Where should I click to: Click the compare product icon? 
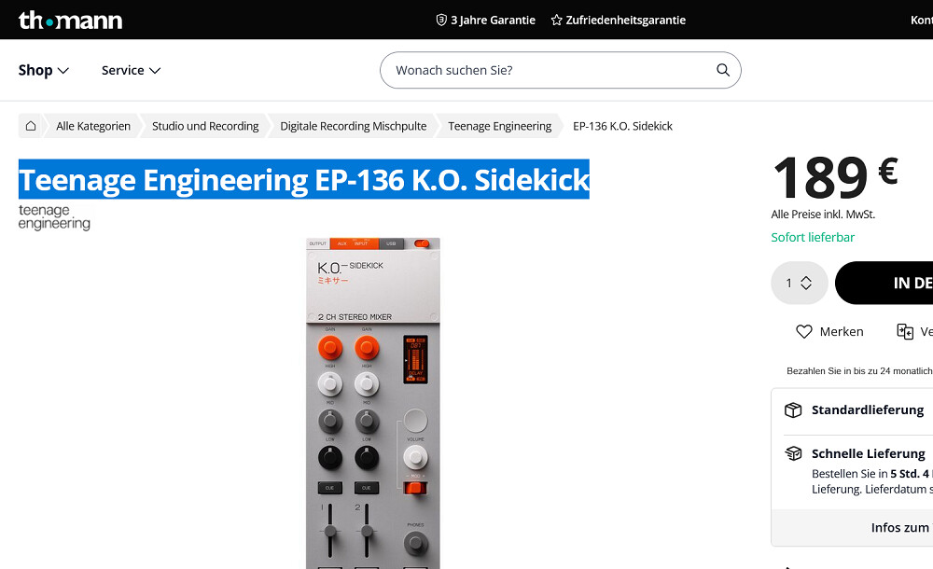[x=905, y=331]
